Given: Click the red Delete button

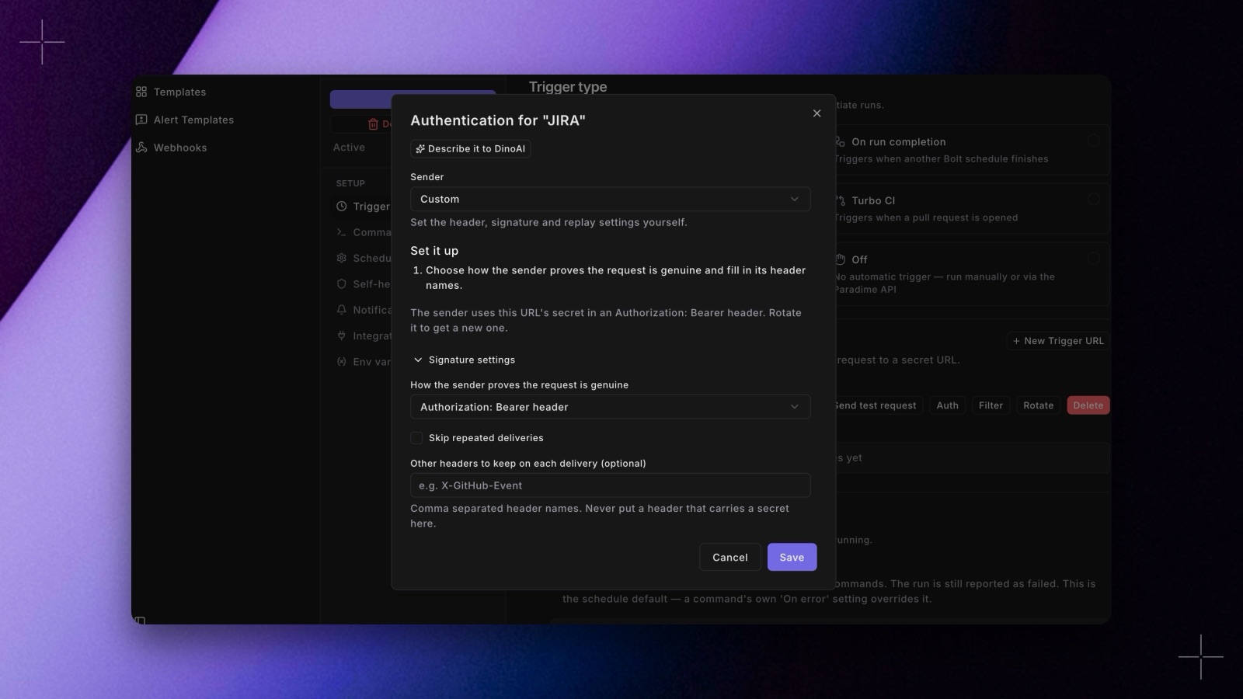Looking at the screenshot, I should pyautogui.click(x=1088, y=405).
